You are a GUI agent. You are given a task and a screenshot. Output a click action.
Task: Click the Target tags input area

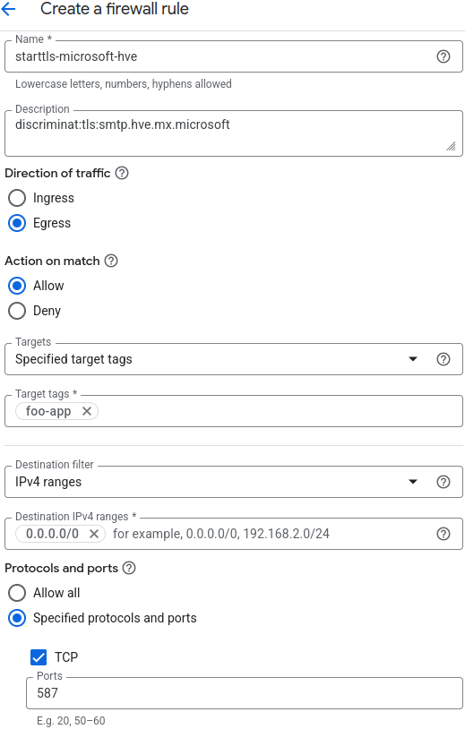(x=279, y=411)
